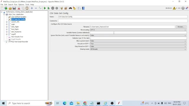189x106 pixels.
Task: Expand the click_Payments controller node
Action: tap(7, 32)
